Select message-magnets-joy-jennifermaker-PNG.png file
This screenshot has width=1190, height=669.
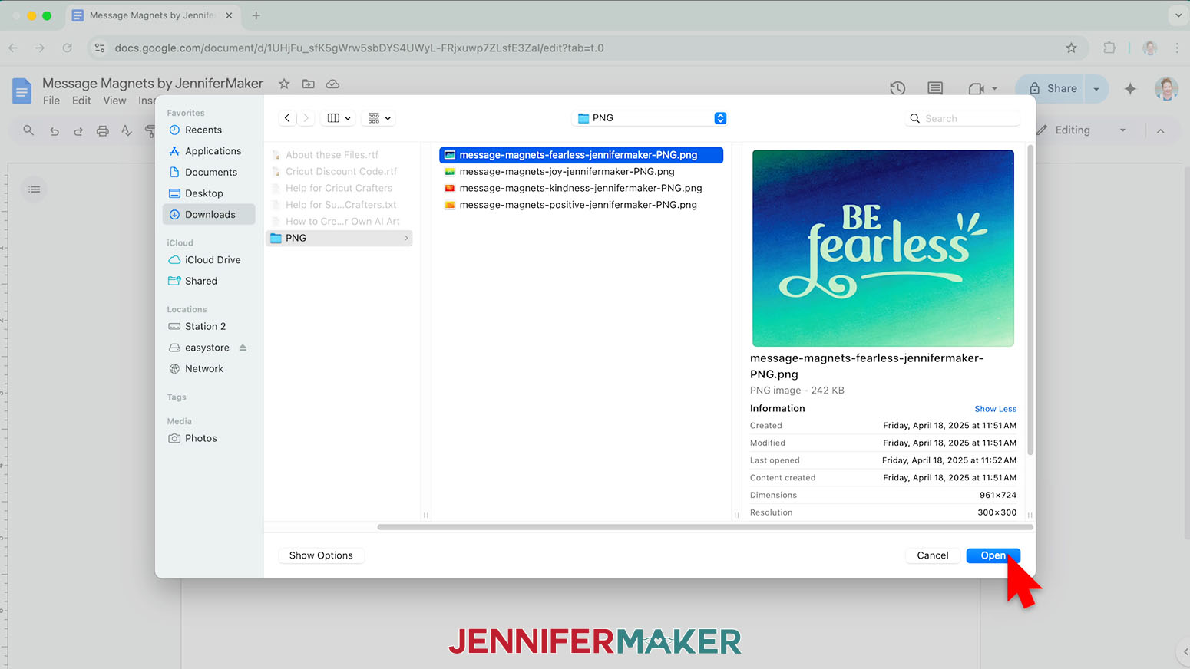581,172
